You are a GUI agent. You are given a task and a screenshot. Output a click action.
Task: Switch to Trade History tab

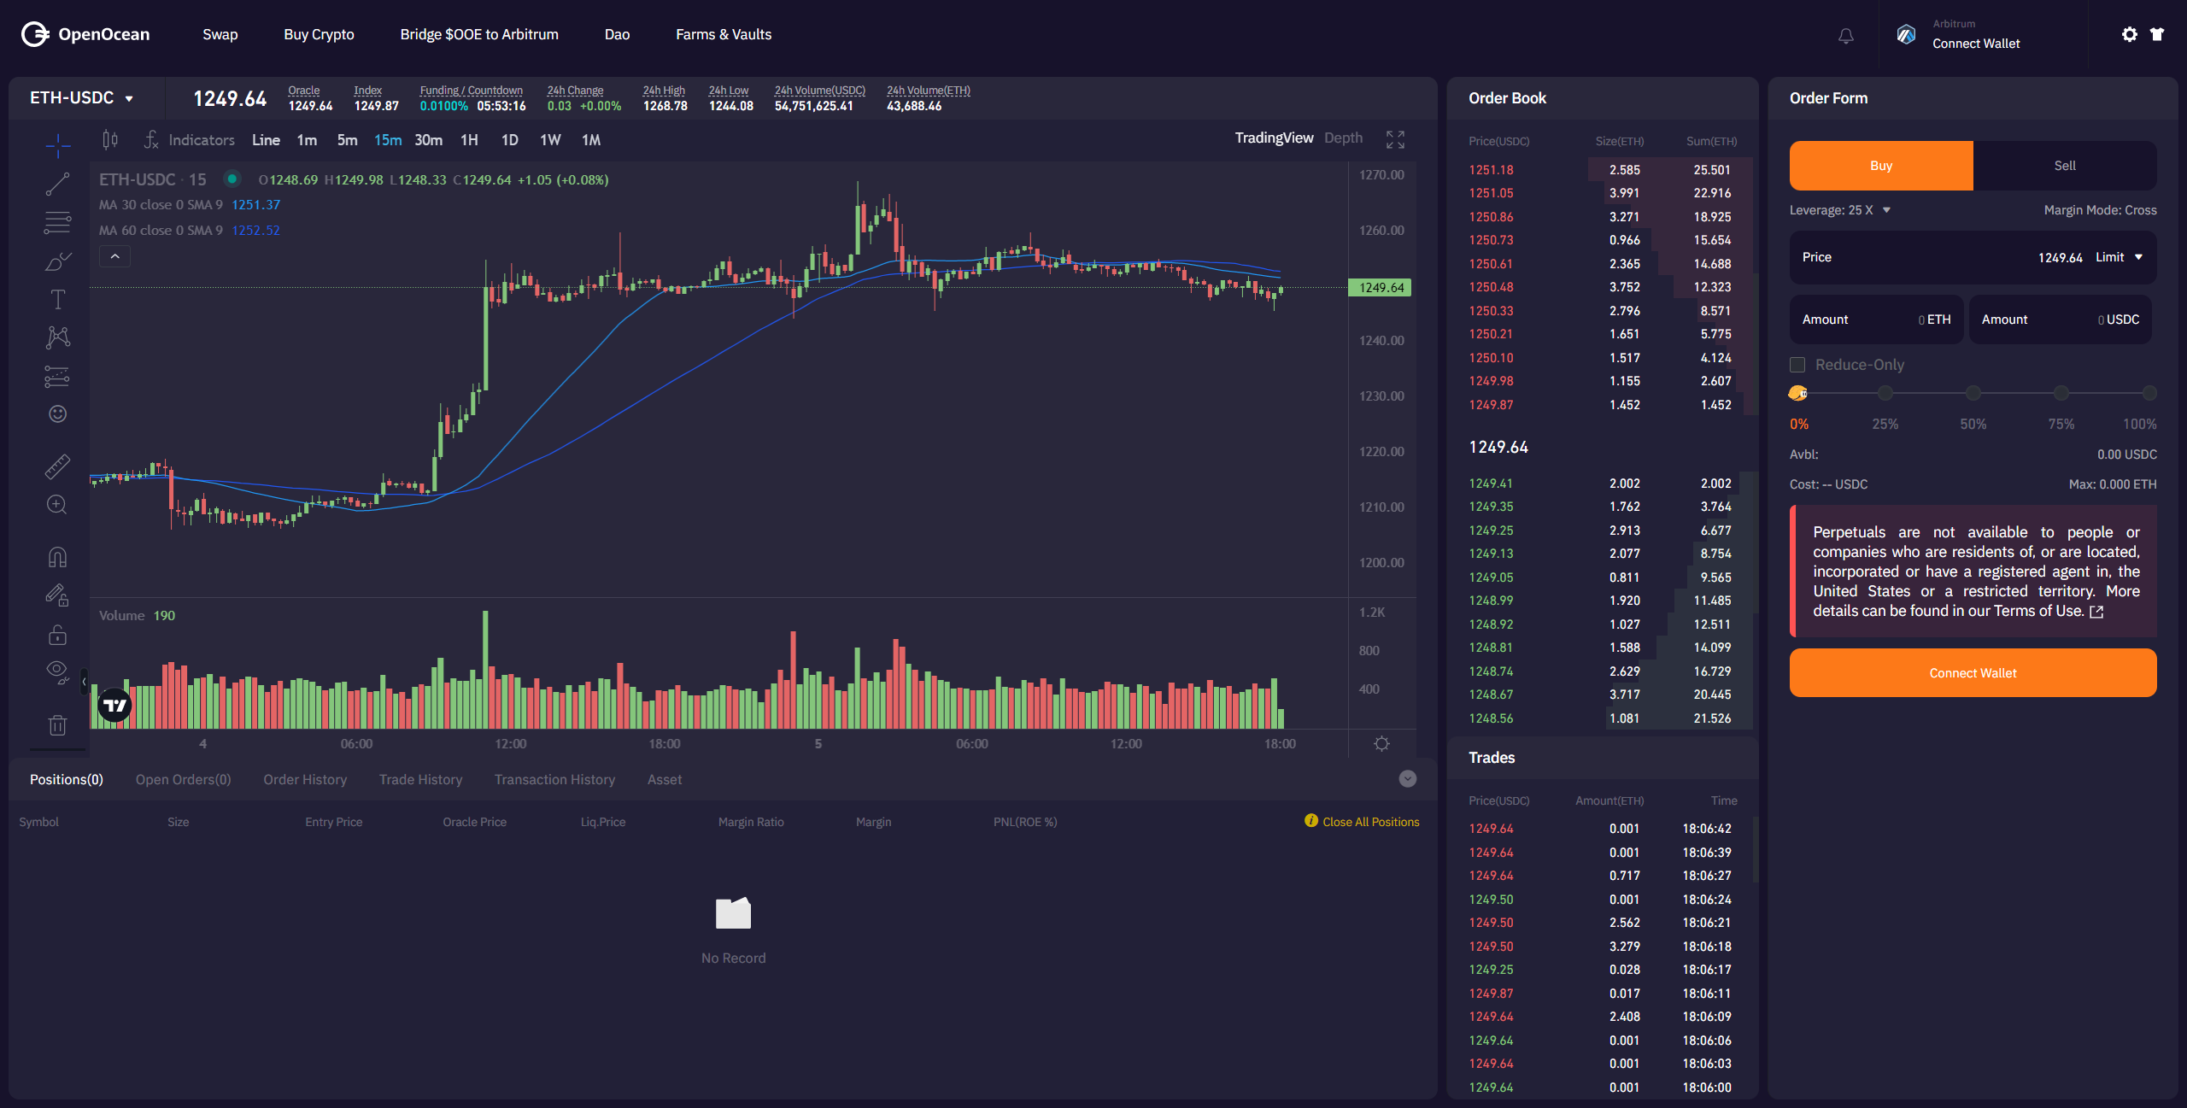click(x=420, y=779)
